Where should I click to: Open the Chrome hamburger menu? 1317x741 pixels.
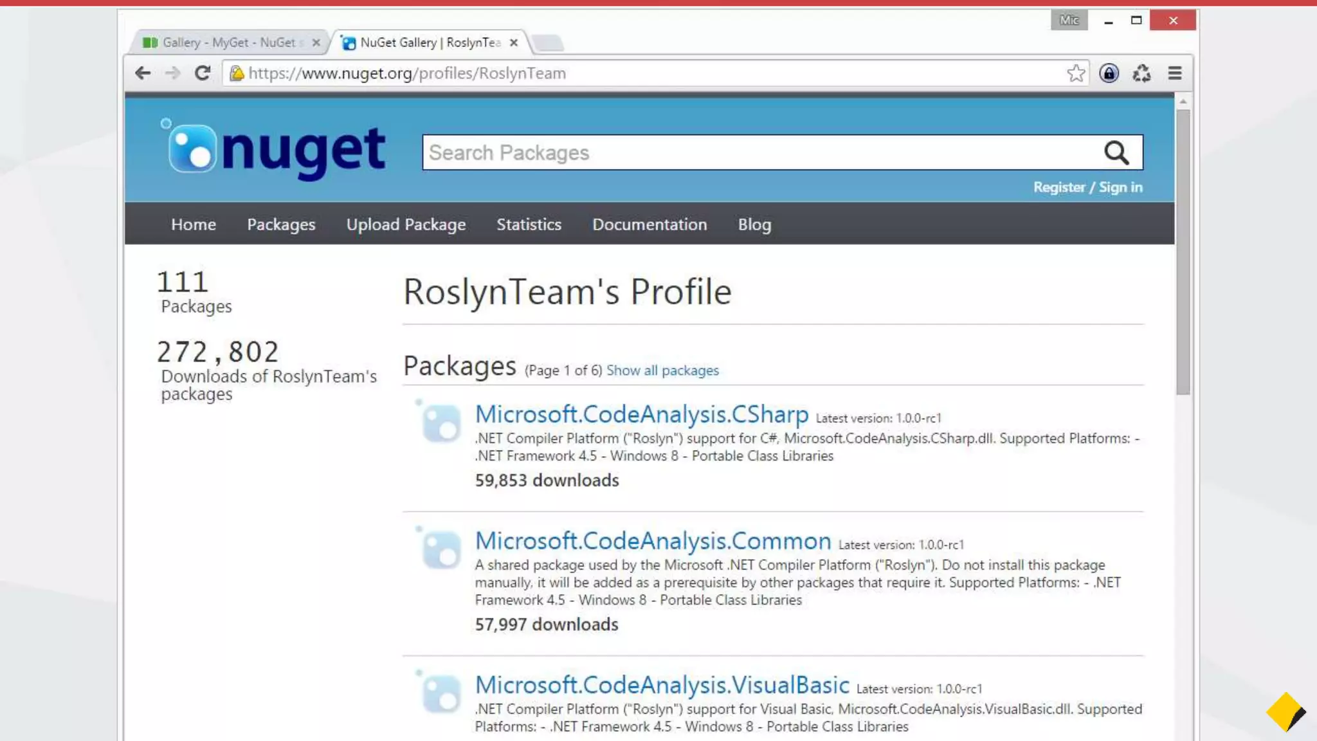click(x=1174, y=73)
